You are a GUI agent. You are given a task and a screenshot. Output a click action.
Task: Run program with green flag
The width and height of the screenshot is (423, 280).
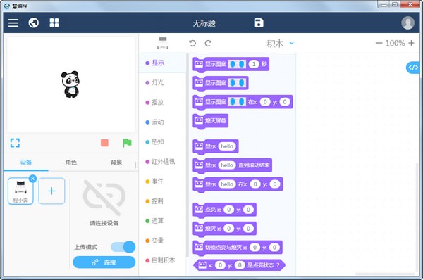tap(127, 143)
